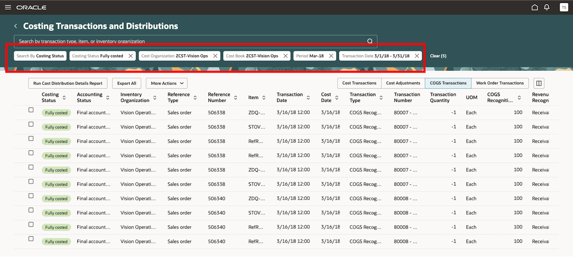Sort by Costing Status column
The height and width of the screenshot is (258, 573).
coord(64,98)
